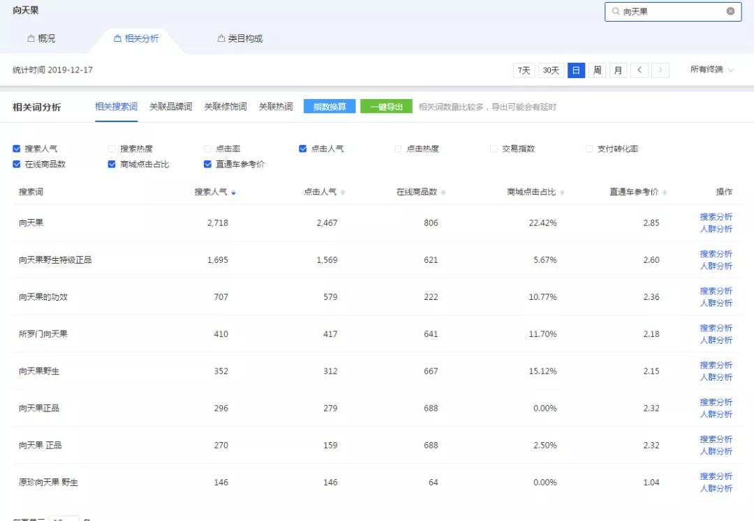Screen dimensions: 754x521
Task: Sort by the 点击人气 column arrow
Action: pos(341,190)
